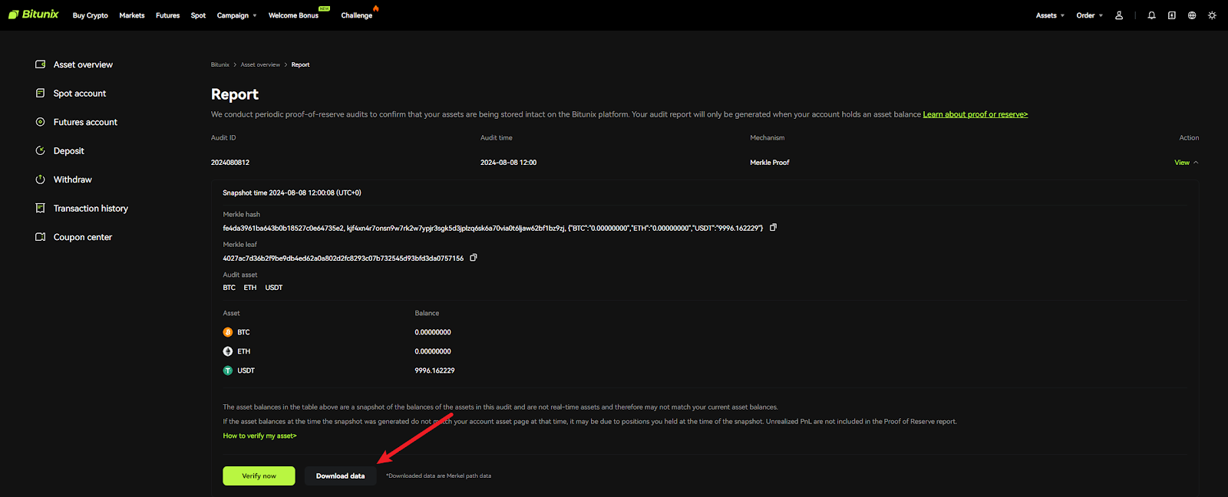The width and height of the screenshot is (1228, 497).
Task: Click the ETH balance 0.00000000
Action: coord(433,351)
